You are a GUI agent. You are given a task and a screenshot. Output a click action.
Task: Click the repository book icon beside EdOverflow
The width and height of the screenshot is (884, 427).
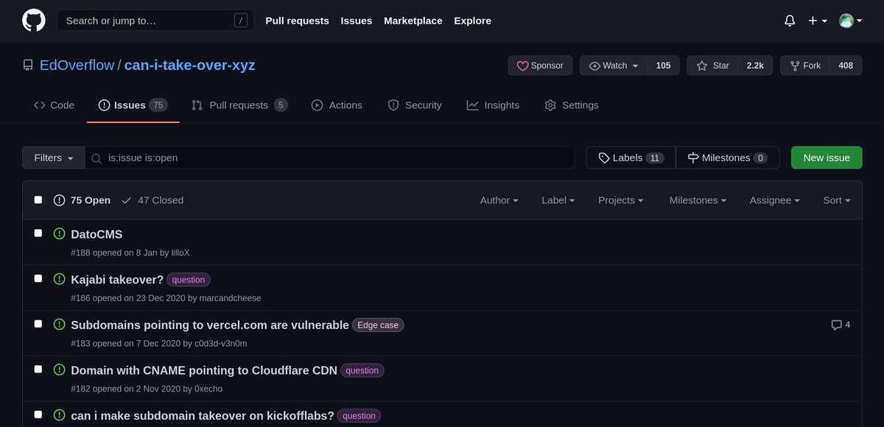point(28,66)
